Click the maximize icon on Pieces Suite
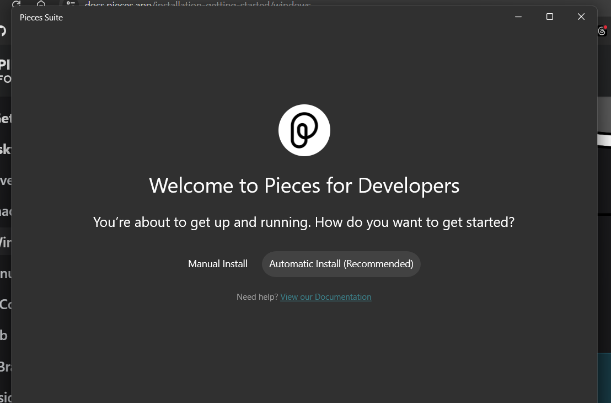 (x=549, y=17)
